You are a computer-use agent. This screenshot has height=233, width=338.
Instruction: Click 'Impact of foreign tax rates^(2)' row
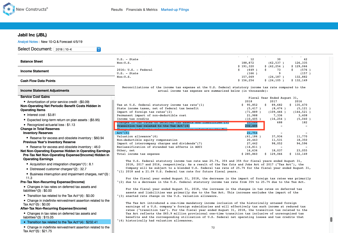tap(144, 112)
